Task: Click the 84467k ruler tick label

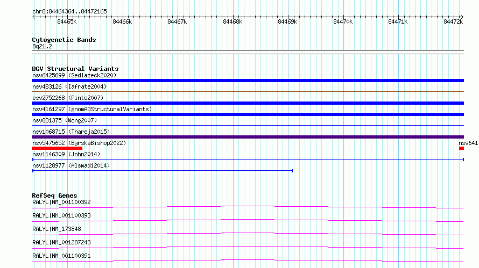Action: 177,21
